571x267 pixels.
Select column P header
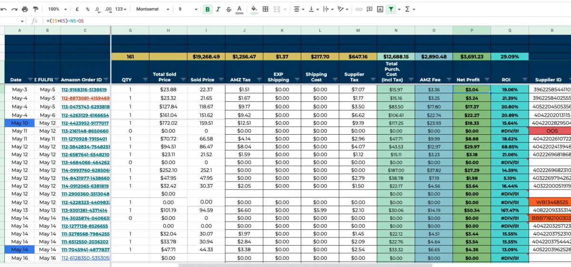472,30
